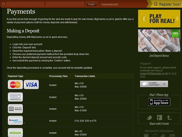Screen dimensions: 182x137
Task: Click the MasterCard payment logo
Action: (x=15, y=85)
